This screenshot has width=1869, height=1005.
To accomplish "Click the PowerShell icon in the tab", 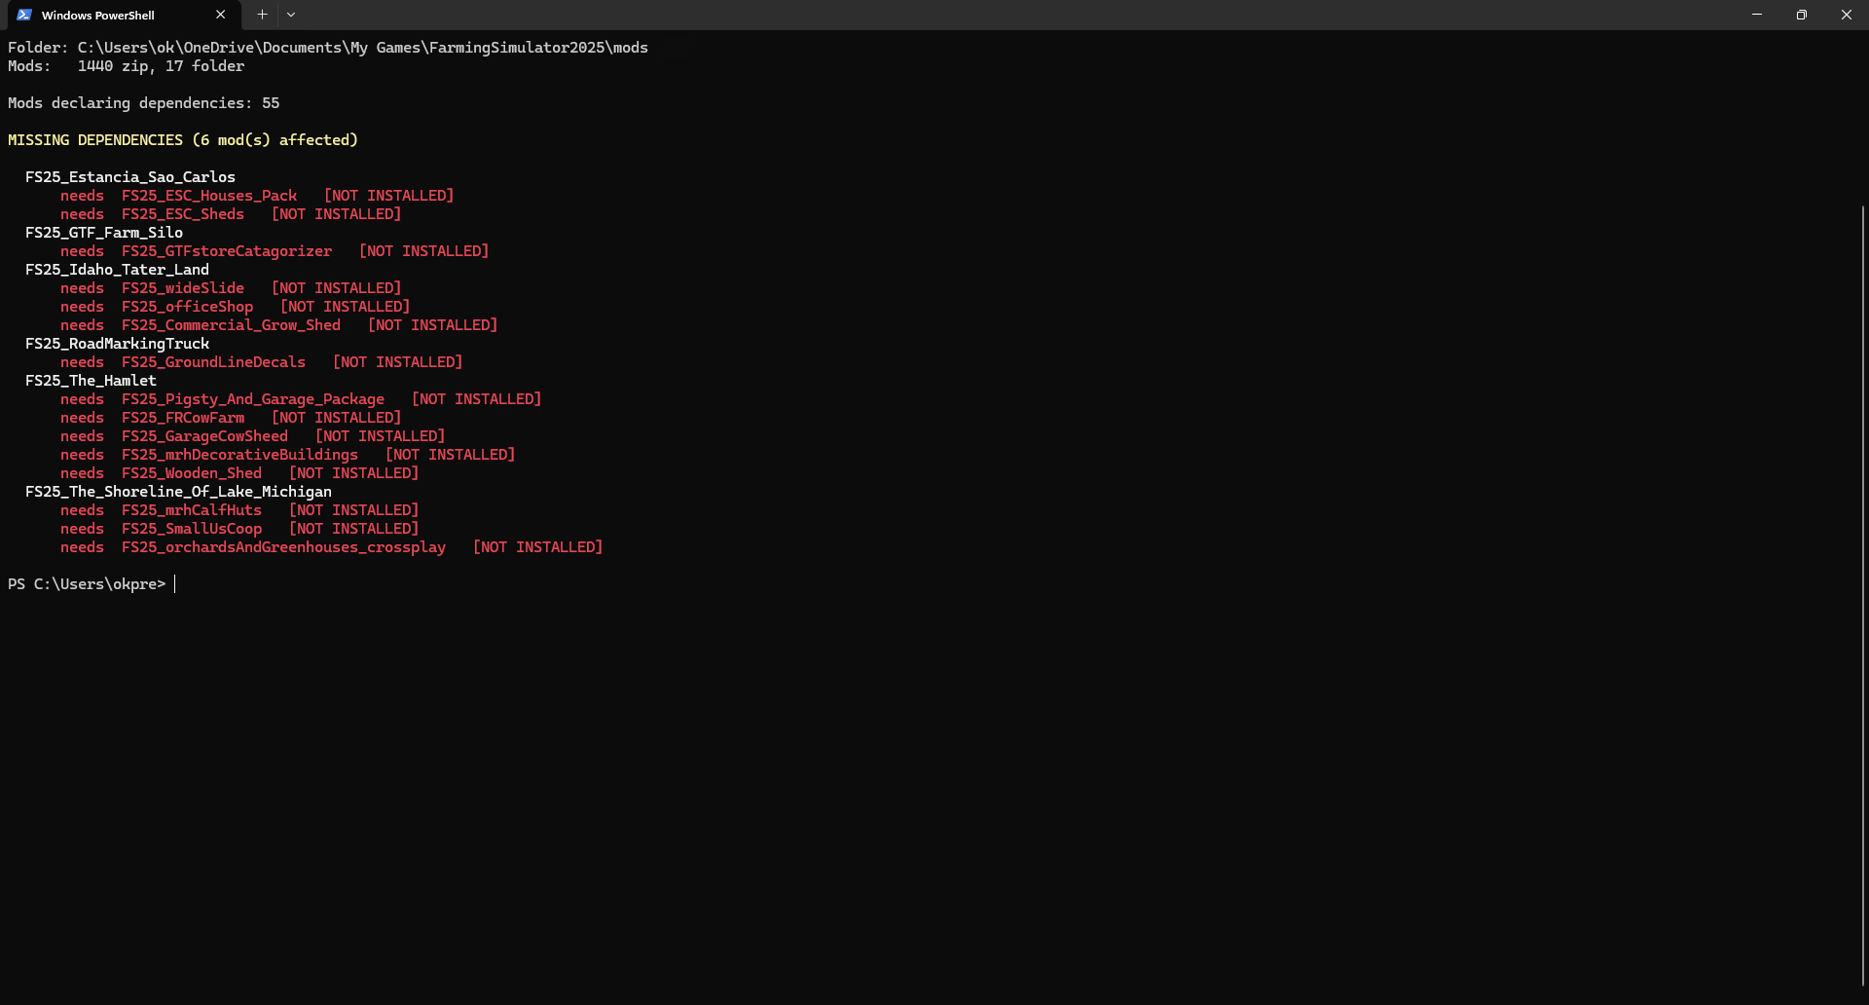I will tap(24, 15).
